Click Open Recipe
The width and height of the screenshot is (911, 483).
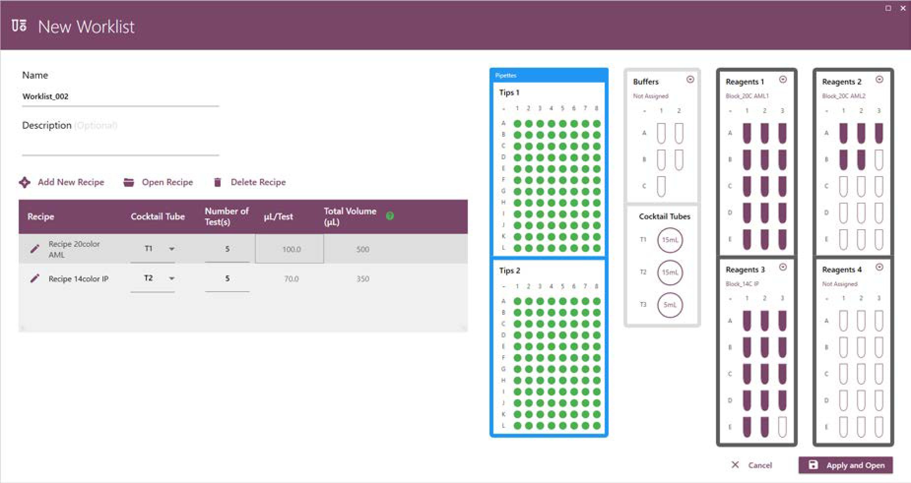pyautogui.click(x=159, y=182)
